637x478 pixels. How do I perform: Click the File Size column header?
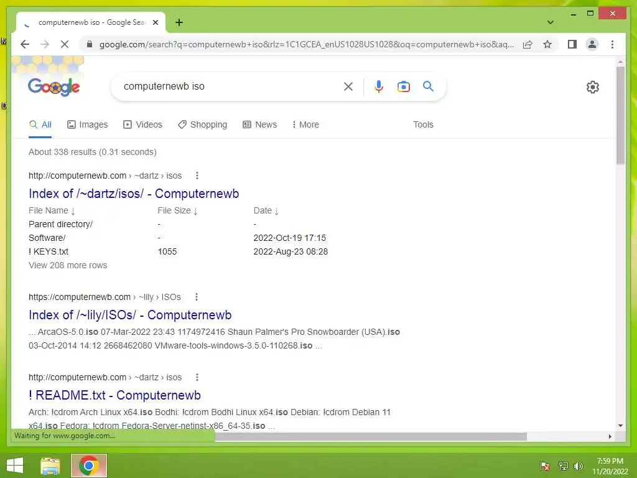coord(177,210)
